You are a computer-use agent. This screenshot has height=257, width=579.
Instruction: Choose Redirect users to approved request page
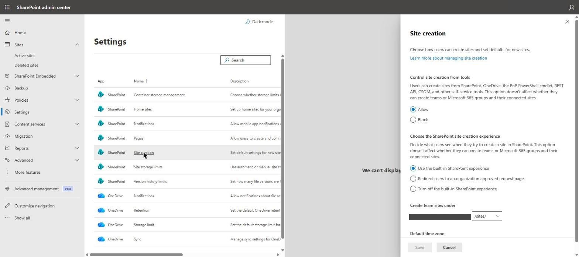[413, 179]
